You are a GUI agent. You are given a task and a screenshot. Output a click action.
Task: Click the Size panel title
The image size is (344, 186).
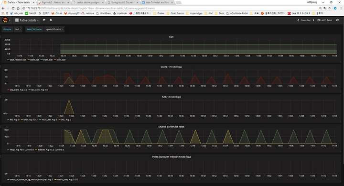(172, 37)
